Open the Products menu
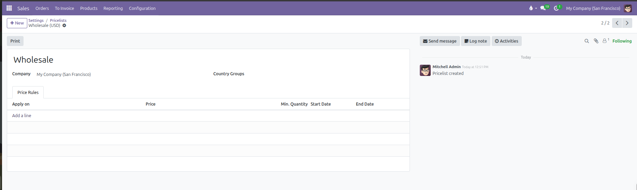Image resolution: width=637 pixels, height=190 pixels. [89, 8]
